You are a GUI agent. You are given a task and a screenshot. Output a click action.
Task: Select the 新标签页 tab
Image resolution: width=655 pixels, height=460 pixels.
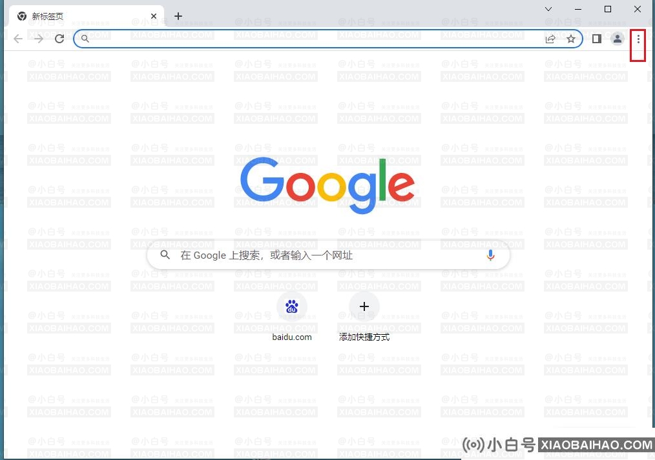(86, 16)
